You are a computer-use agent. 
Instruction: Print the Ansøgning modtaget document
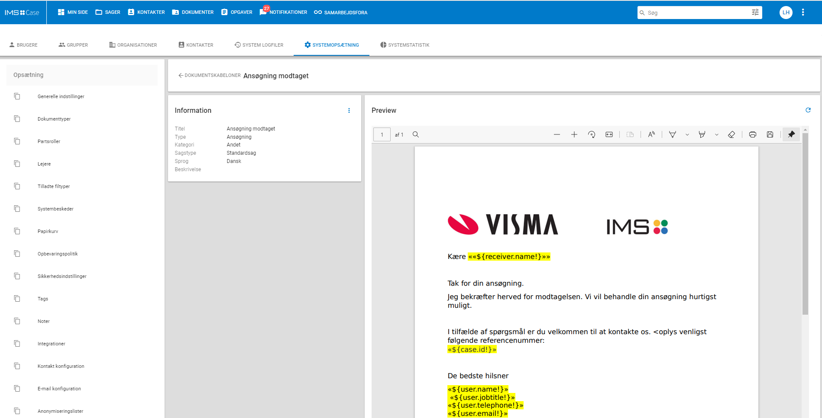coord(753,134)
